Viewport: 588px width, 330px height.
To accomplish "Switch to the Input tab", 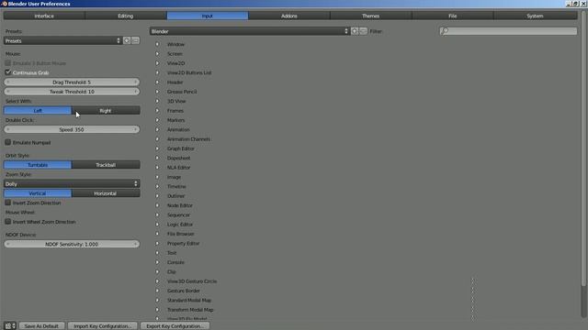I will coord(208,16).
